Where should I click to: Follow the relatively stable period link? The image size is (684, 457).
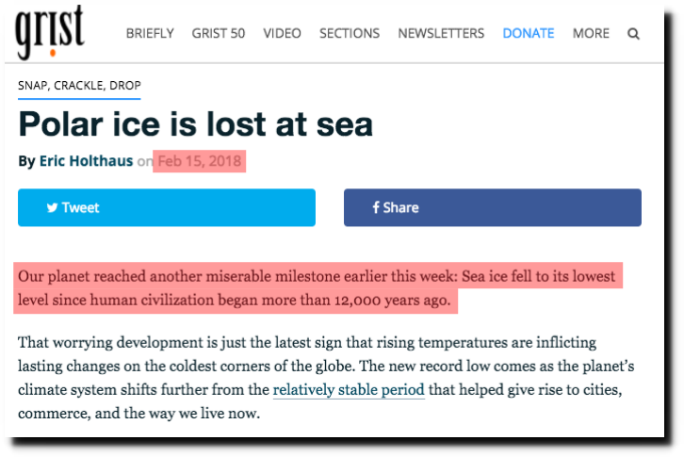349,389
